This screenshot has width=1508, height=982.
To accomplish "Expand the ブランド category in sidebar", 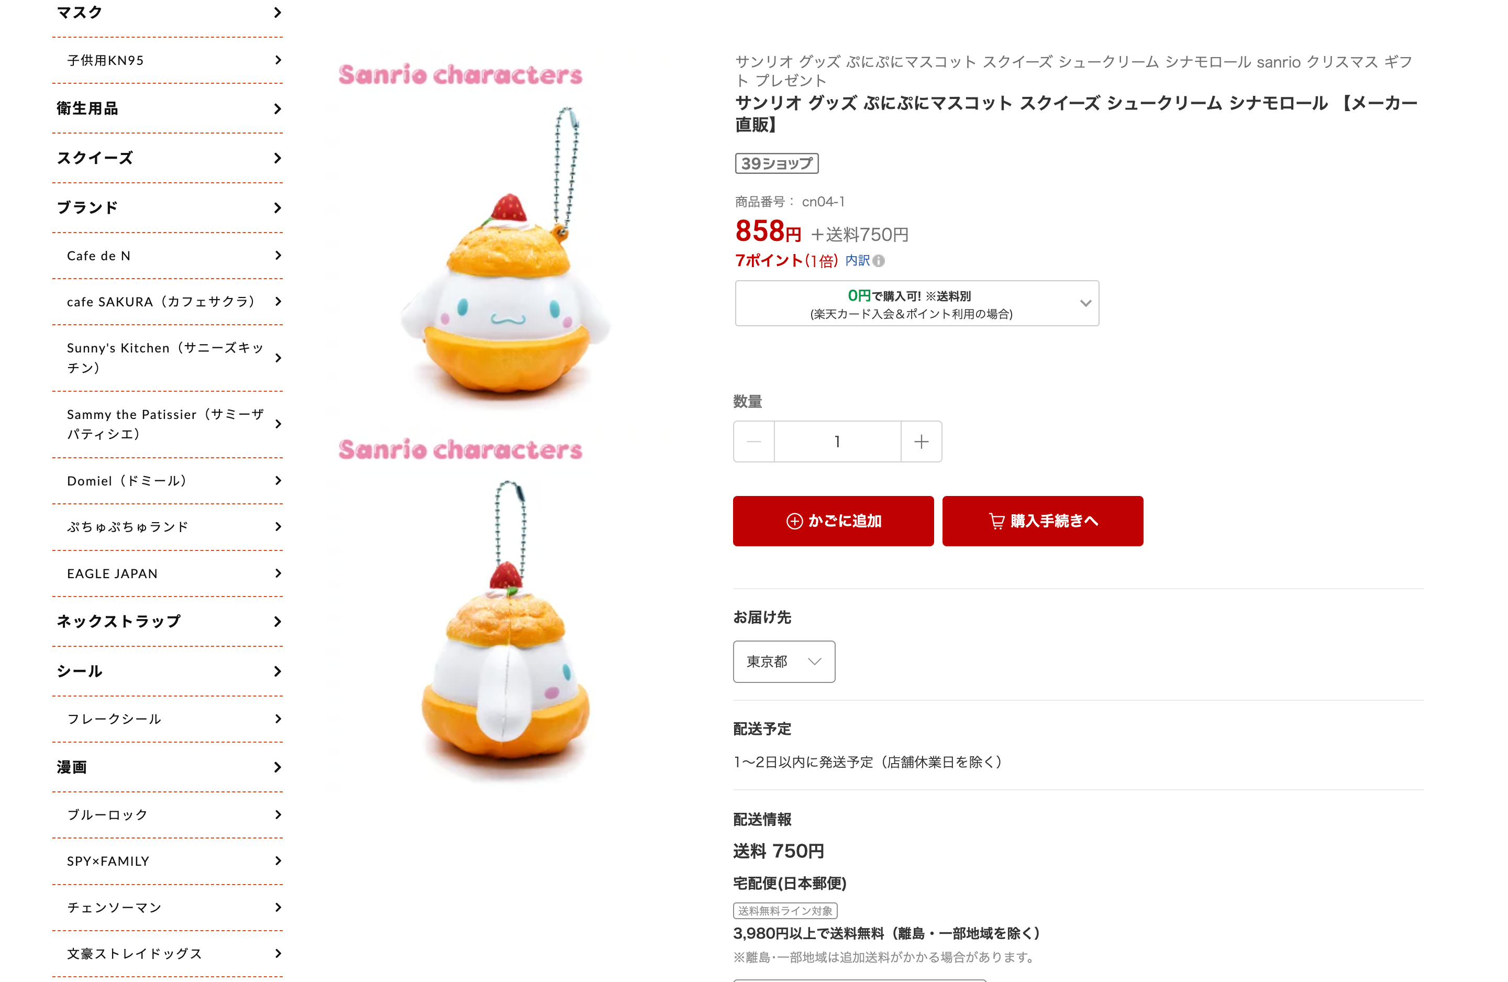I will pyautogui.click(x=168, y=208).
